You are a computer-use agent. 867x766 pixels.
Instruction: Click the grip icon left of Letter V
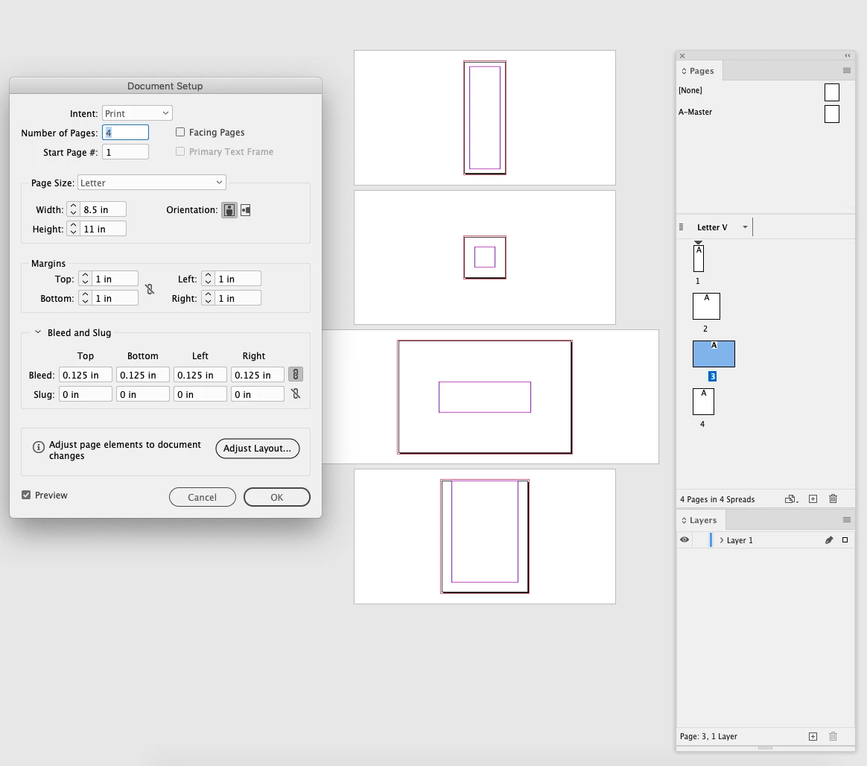coord(682,227)
